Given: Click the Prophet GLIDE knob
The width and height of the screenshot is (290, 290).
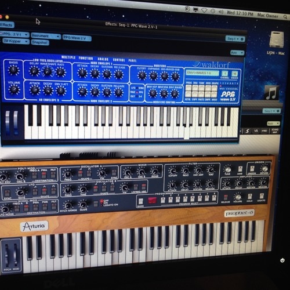Looking at the screenshot, I should tap(83, 205).
